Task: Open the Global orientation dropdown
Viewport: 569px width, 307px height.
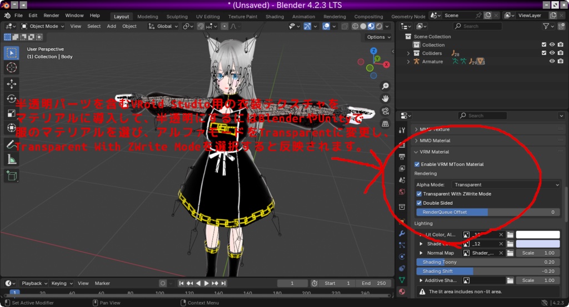Action: pyautogui.click(x=163, y=26)
